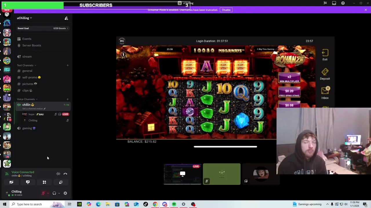Open the Earnings upcoming taskbar widget
Image resolution: width=371 pixels, height=208 pixels.
(x=307, y=204)
